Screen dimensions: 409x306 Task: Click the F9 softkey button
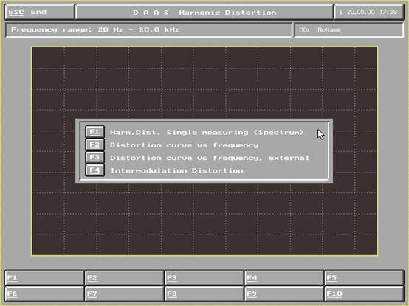[284, 293]
